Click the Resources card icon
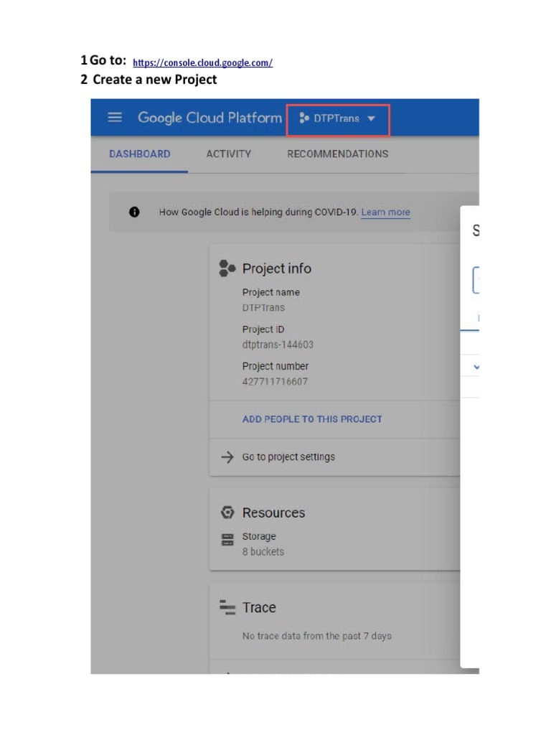The image size is (551, 735). coord(227,512)
